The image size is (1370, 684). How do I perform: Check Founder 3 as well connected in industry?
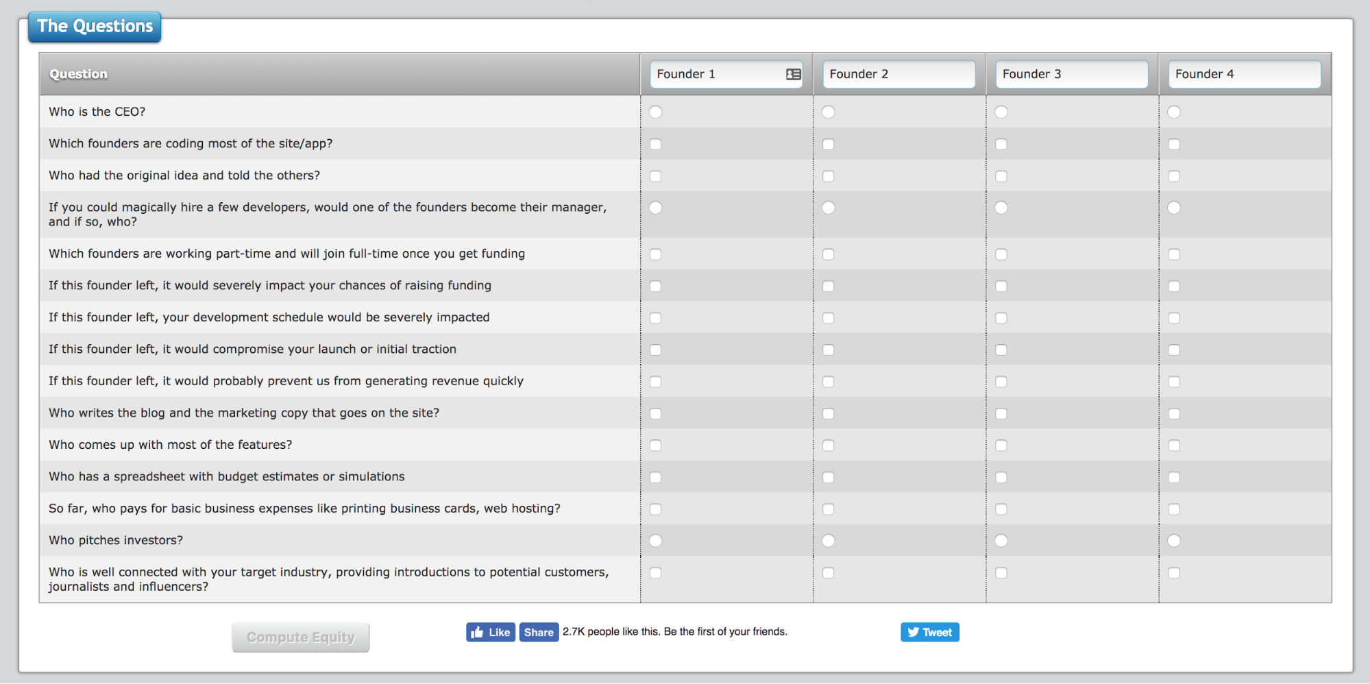[x=1001, y=573]
